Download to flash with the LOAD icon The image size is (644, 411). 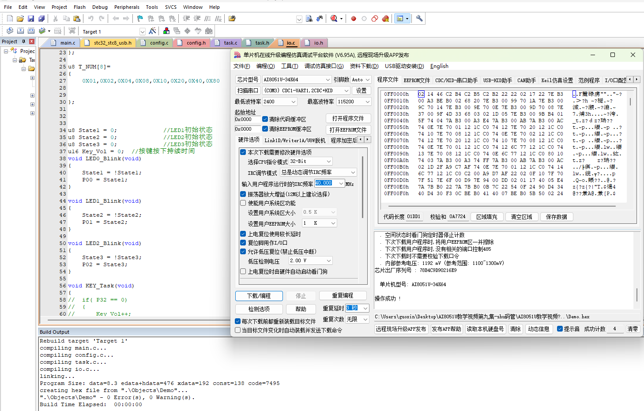pyautogui.click(x=72, y=31)
